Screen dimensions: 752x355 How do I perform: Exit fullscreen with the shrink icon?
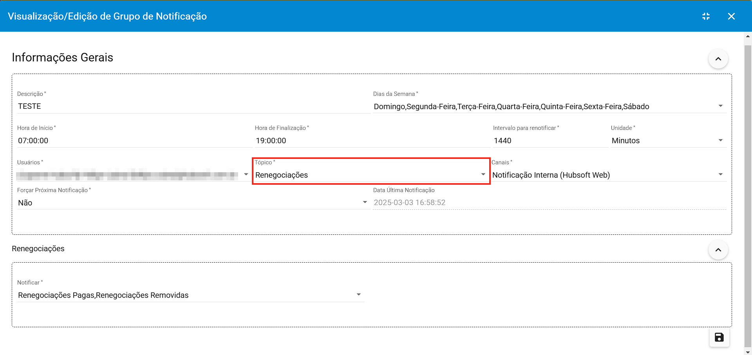[x=706, y=16]
